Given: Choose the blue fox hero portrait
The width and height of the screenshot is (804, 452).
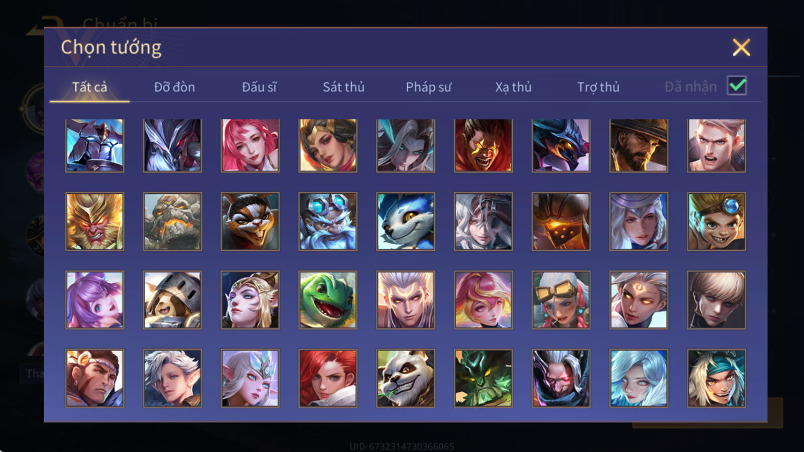Looking at the screenshot, I should [x=406, y=221].
